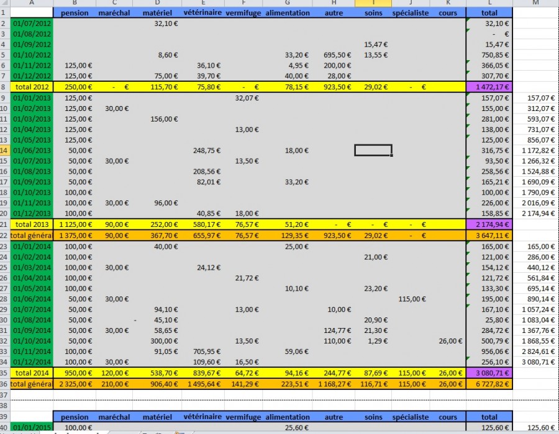Select 15,47 € in the soins column
The width and height of the screenshot is (559, 434).
(x=373, y=45)
